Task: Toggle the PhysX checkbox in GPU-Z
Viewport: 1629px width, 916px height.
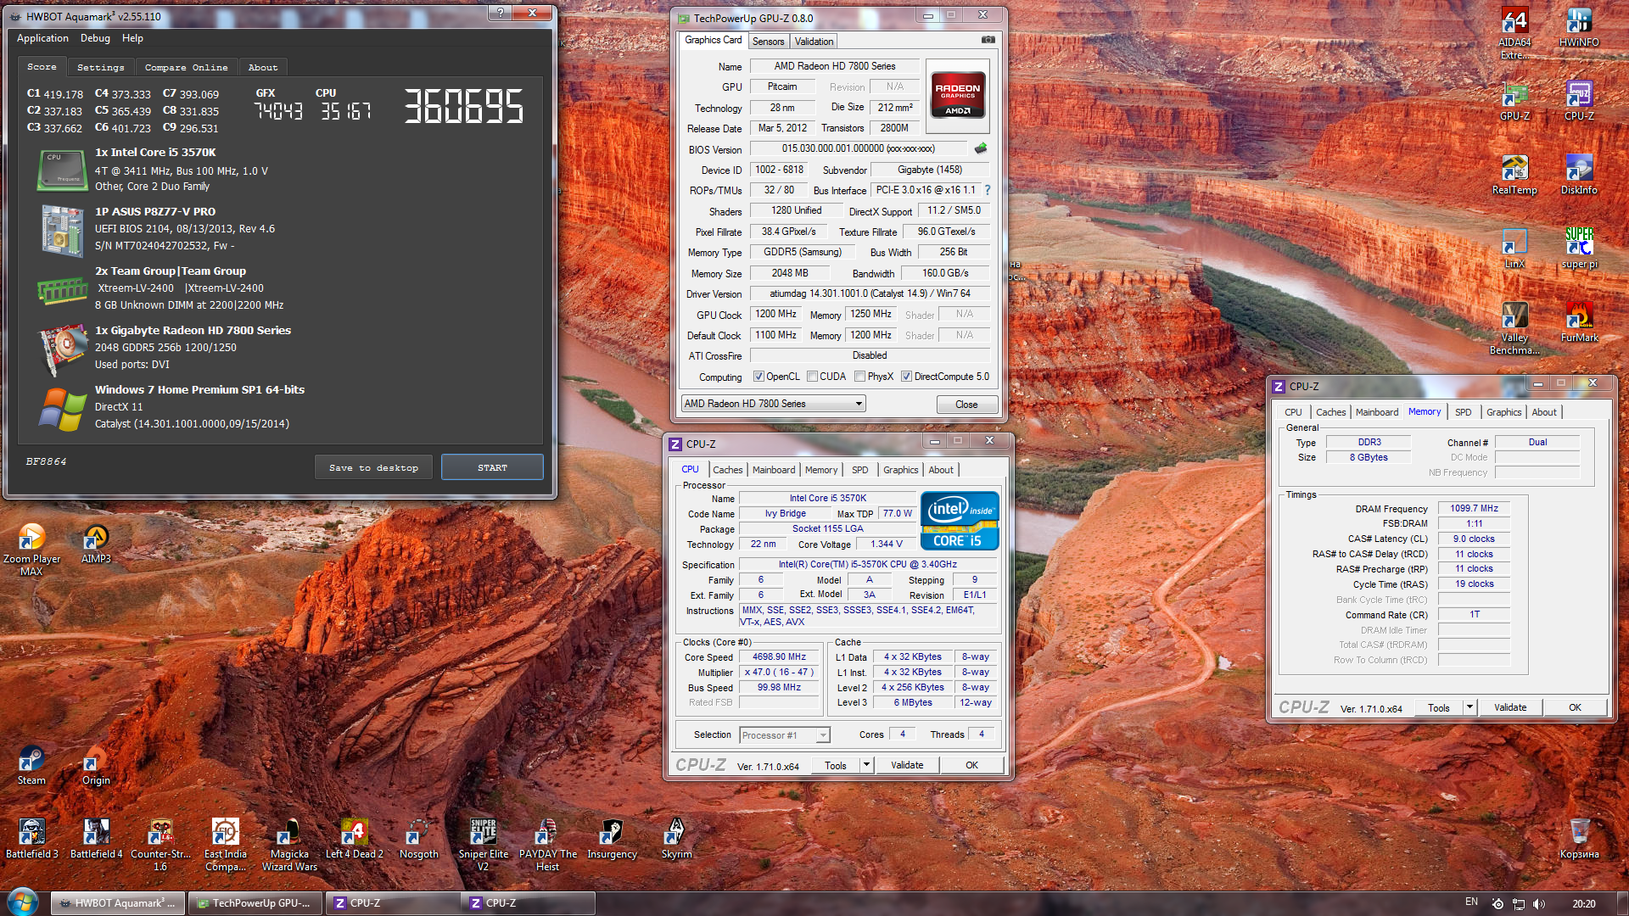Action: point(859,377)
